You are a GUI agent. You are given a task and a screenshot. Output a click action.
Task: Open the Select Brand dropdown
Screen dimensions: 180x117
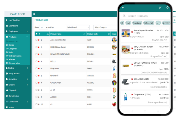(78, 27)
